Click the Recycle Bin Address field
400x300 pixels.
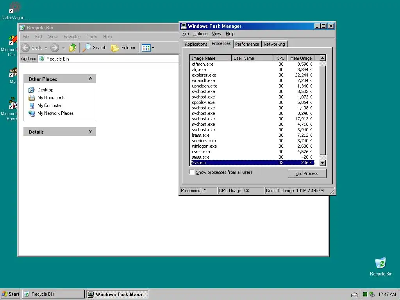[x=109, y=59]
